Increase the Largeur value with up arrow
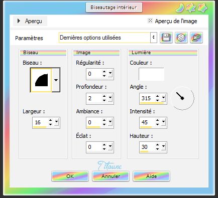The width and height of the screenshot is (218, 198). click(x=50, y=120)
